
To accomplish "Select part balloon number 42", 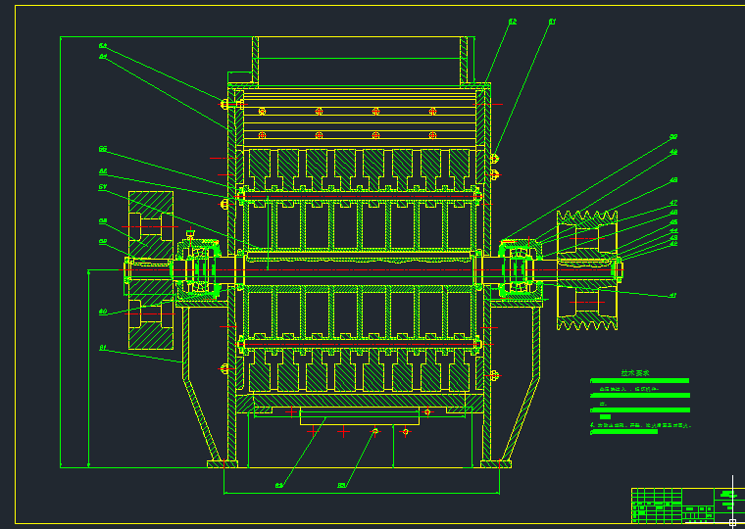I will (673, 244).
